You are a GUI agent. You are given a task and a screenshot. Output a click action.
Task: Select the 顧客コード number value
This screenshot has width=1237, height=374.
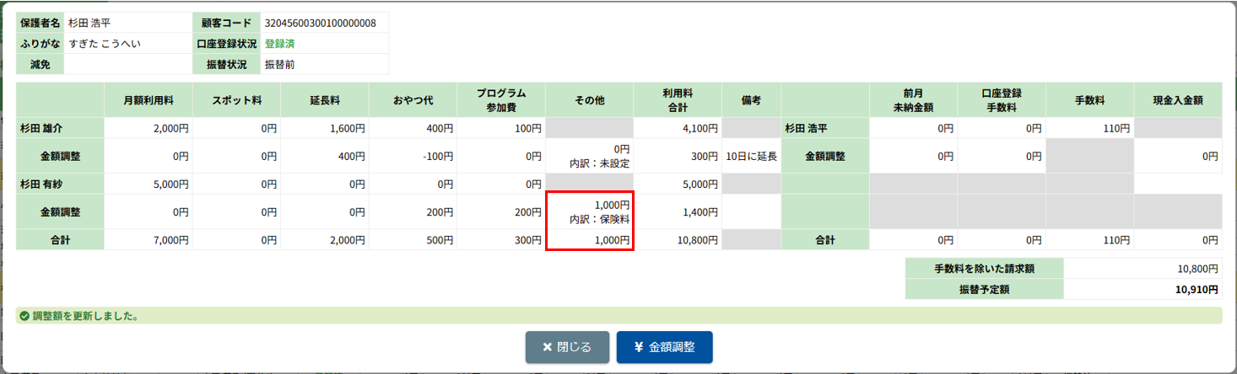[320, 22]
